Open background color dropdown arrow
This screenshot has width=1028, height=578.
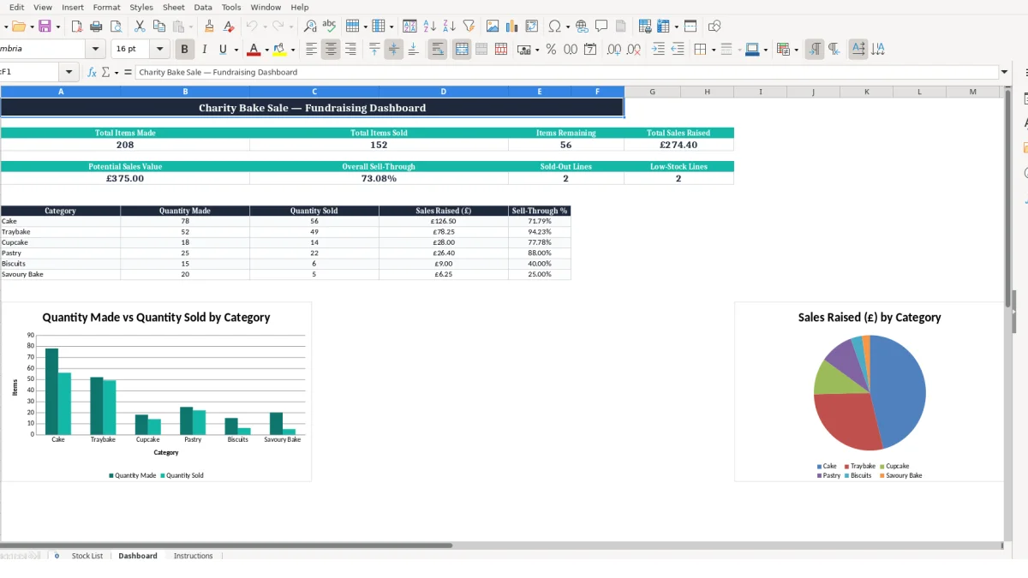[x=765, y=50]
